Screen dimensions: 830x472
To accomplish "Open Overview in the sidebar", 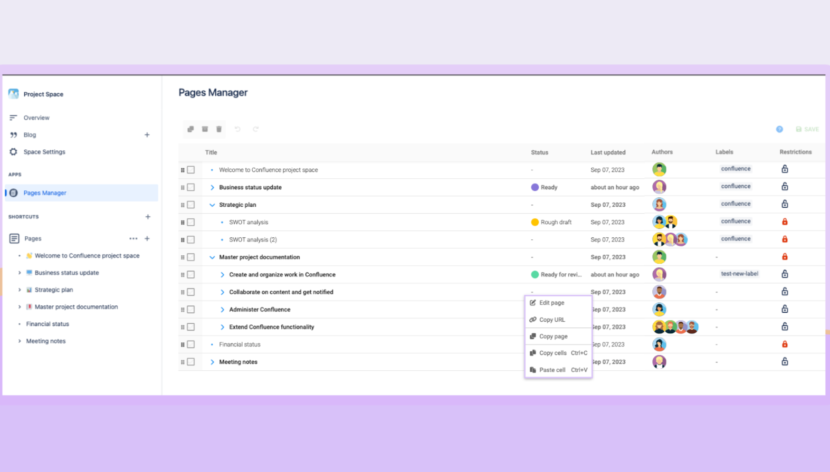I will pyautogui.click(x=36, y=118).
